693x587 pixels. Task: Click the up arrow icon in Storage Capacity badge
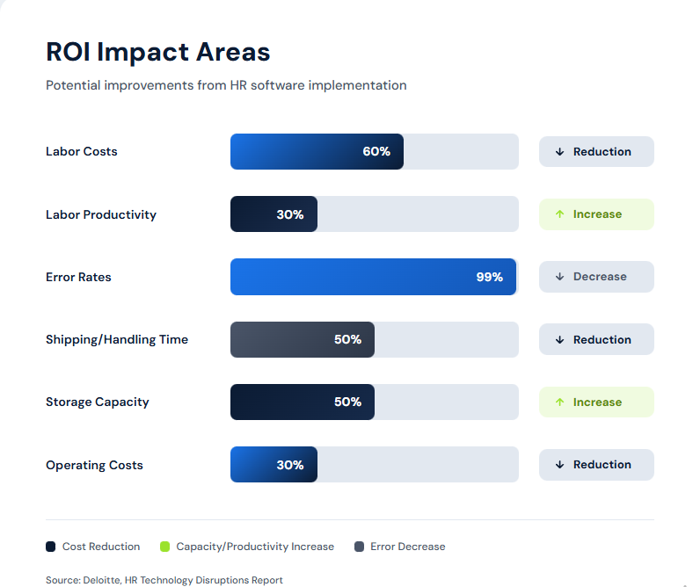coord(559,402)
